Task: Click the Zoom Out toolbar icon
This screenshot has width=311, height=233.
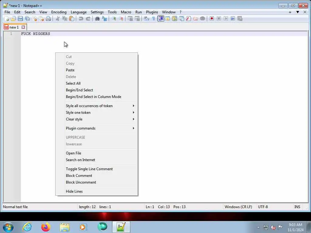Action: tap(121, 19)
